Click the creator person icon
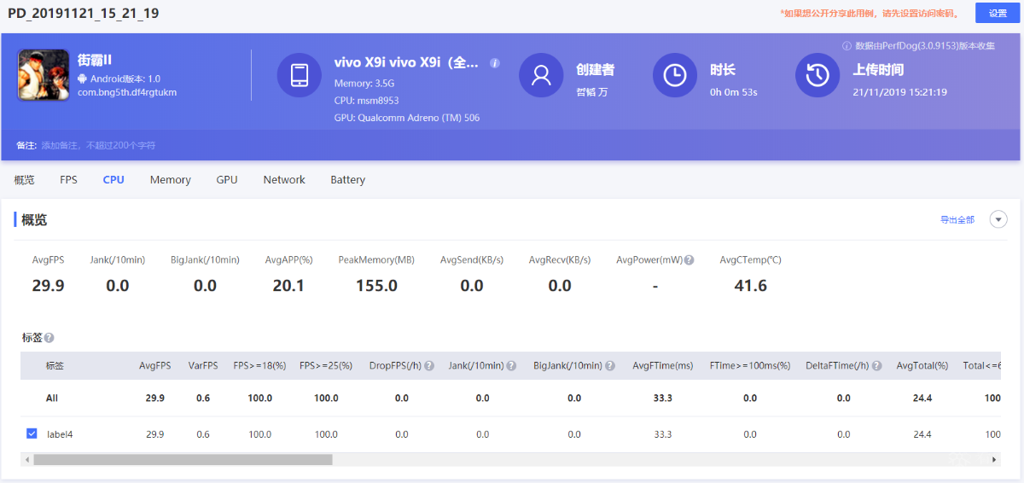Screen dimensions: 1024x483 pyautogui.click(x=541, y=75)
